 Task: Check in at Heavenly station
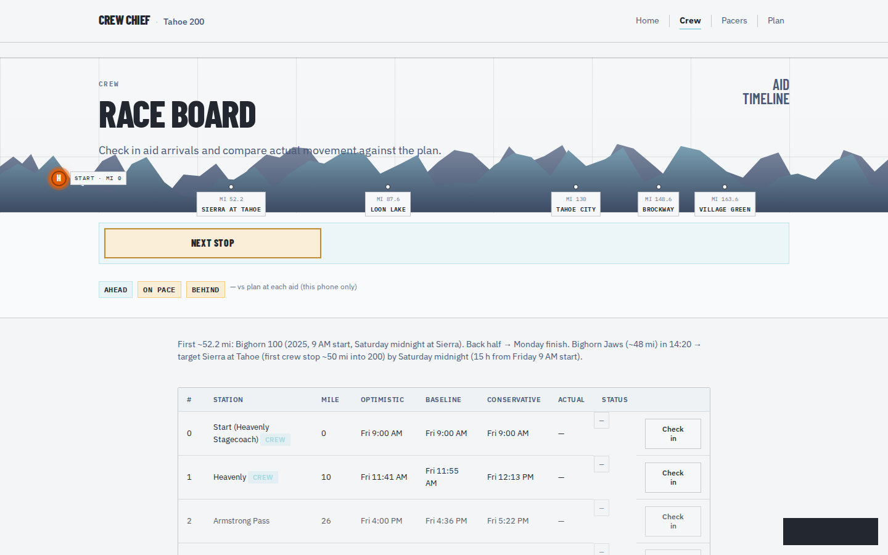pyautogui.click(x=673, y=477)
